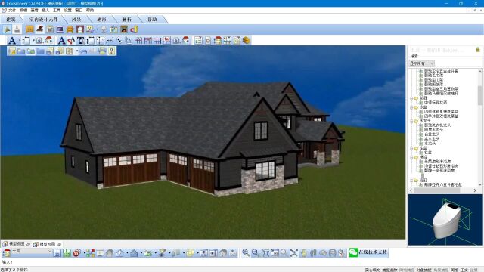Viewport: 484px width, 272px height.
Task: Click the zoom in magnifier icon
Action: (x=246, y=253)
